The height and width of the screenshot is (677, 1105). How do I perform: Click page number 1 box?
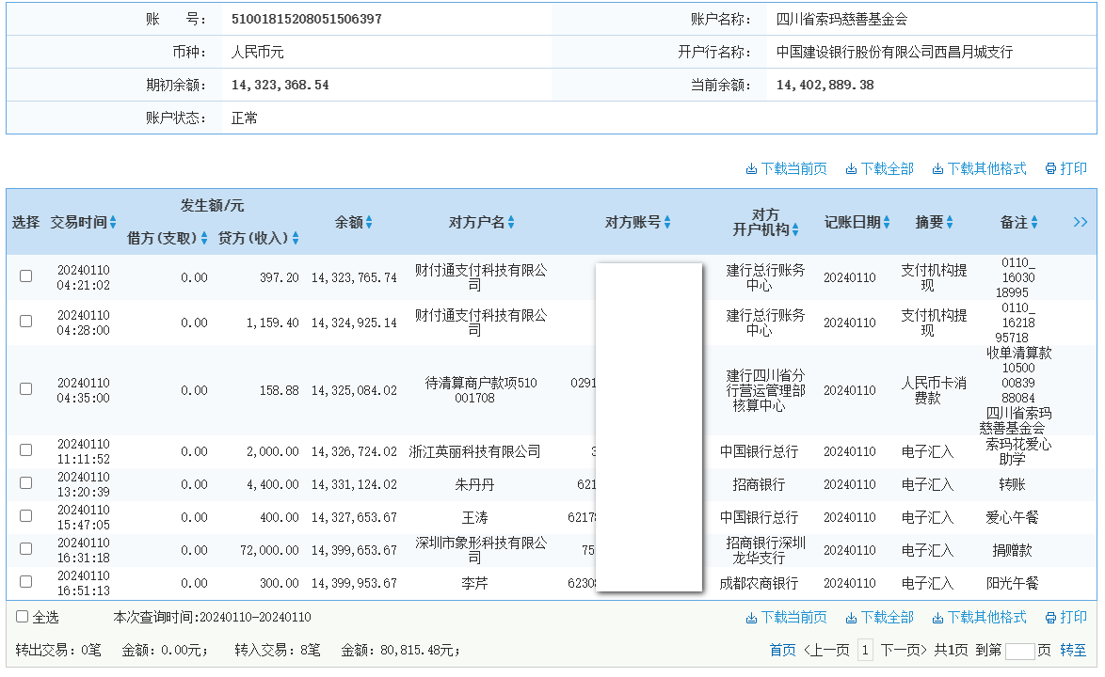[865, 651]
